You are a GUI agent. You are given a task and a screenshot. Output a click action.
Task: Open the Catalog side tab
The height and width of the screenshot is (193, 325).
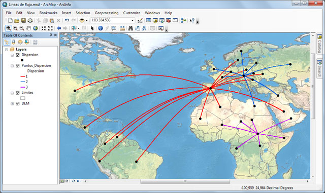coord(319,44)
